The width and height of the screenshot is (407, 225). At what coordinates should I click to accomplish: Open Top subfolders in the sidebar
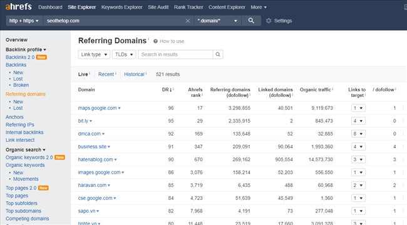21,204
